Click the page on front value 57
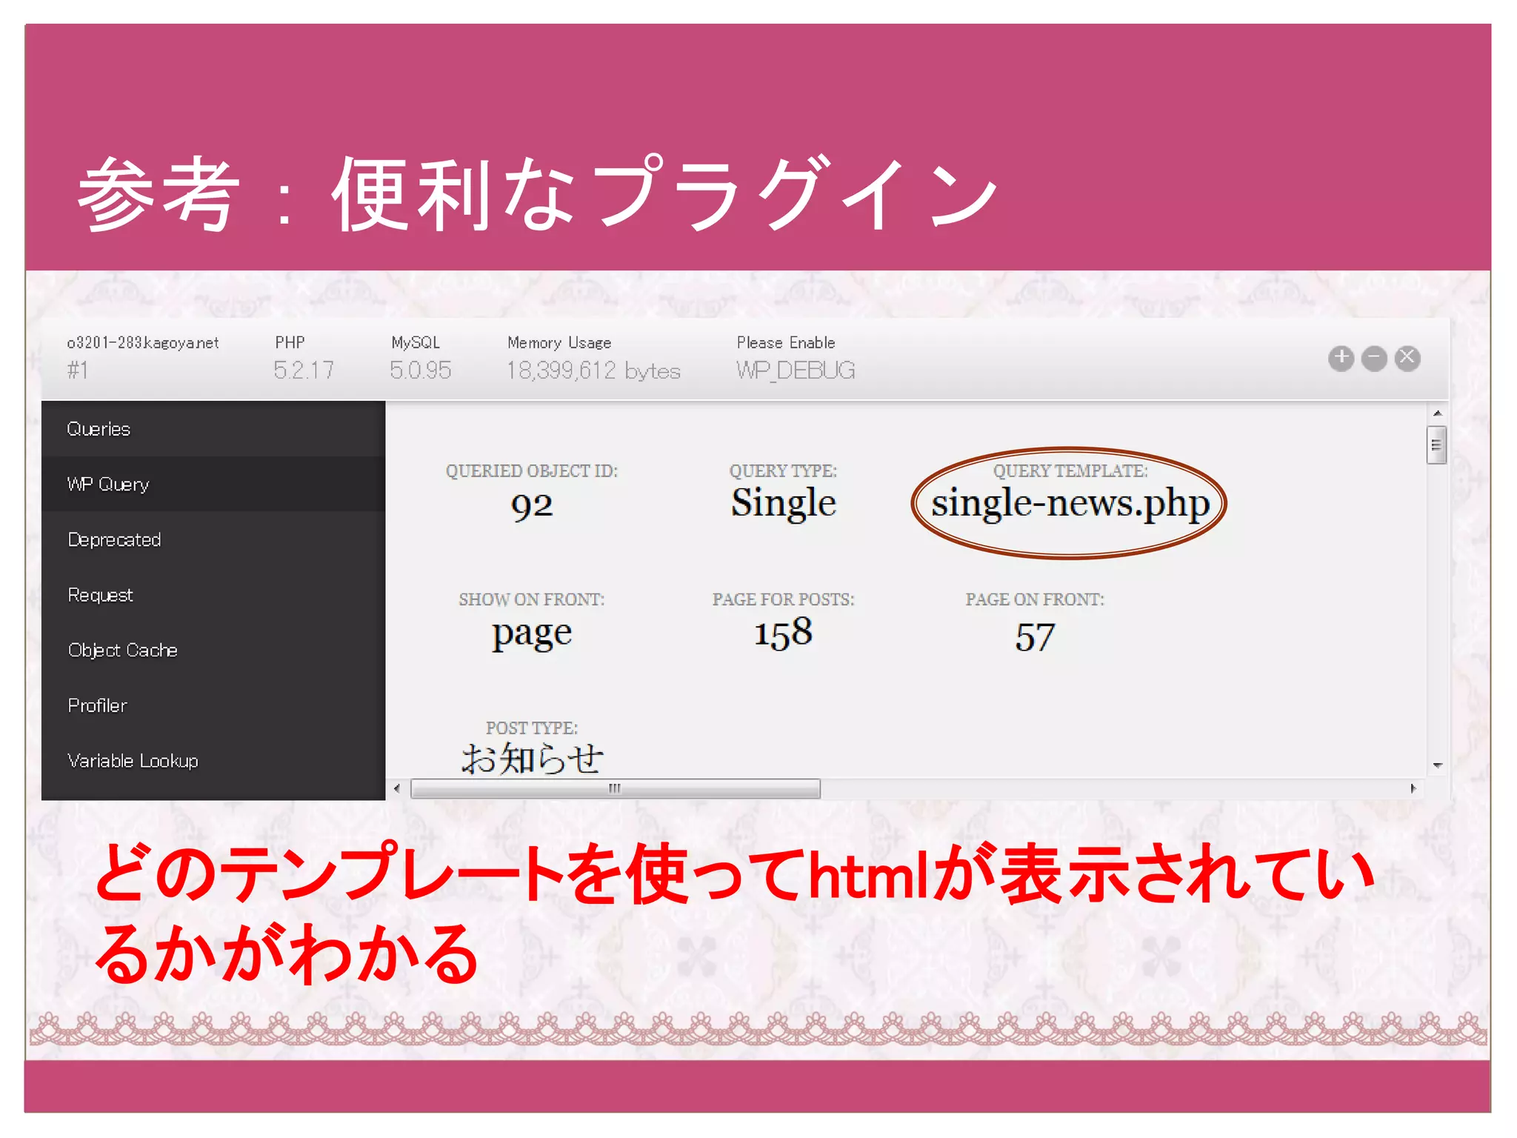1517x1138 pixels. pyautogui.click(x=1035, y=637)
